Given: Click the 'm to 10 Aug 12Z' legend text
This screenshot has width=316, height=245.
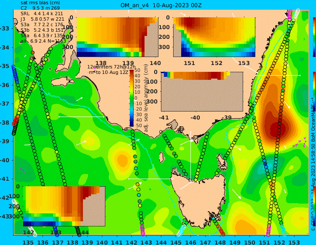Looking at the screenshot, I should coord(109,72).
